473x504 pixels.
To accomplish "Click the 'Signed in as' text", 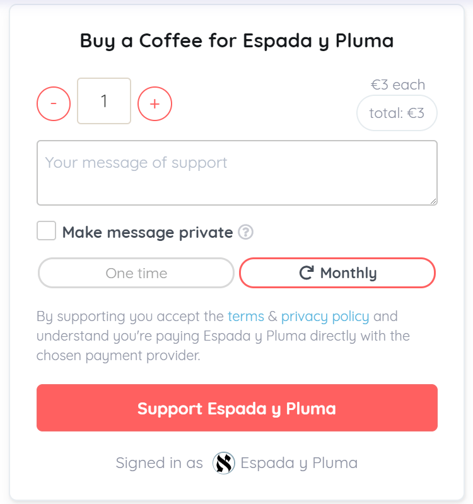I will click(x=159, y=463).
